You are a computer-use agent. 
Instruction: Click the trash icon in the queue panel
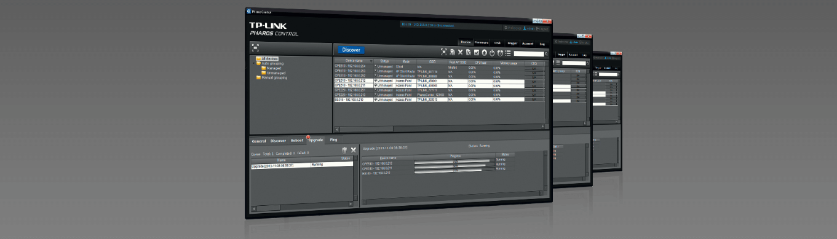click(344, 151)
